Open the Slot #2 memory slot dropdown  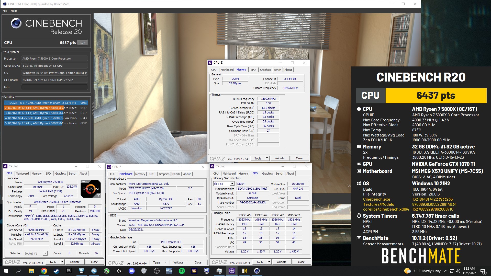pos(232,184)
